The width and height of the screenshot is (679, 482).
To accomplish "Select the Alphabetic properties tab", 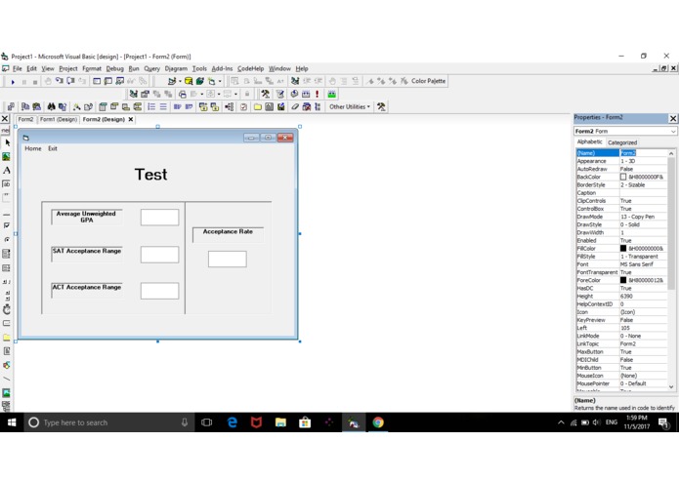I will [589, 141].
